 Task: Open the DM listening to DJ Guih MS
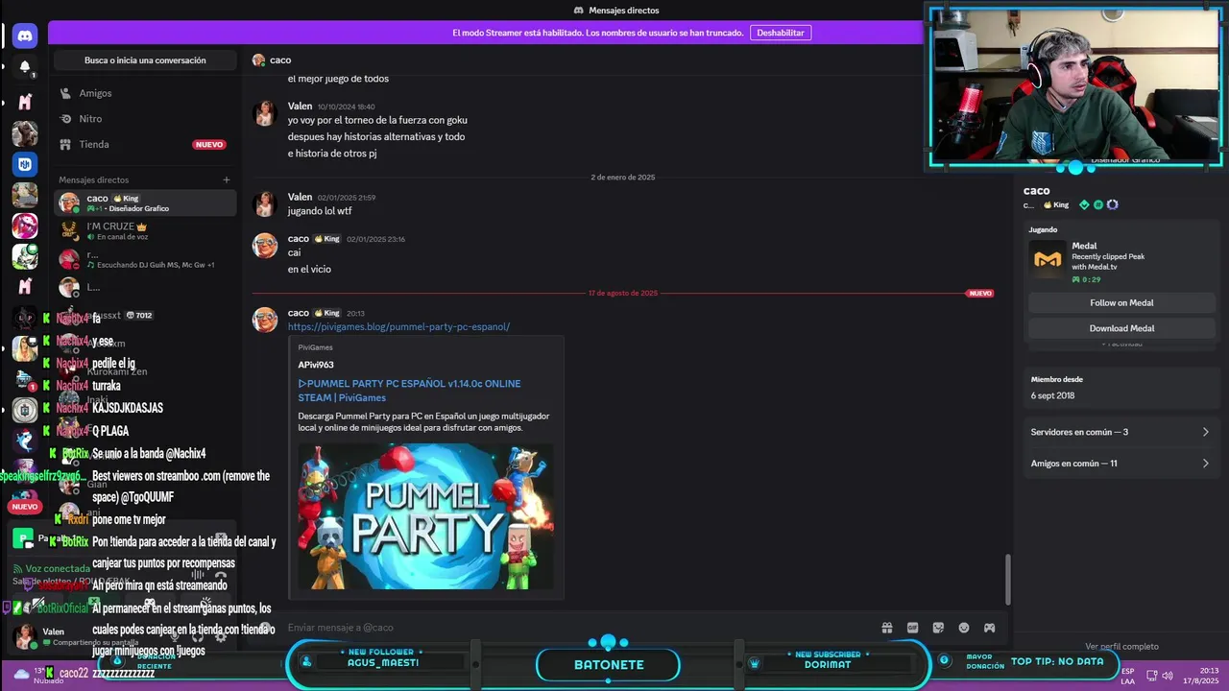145,259
